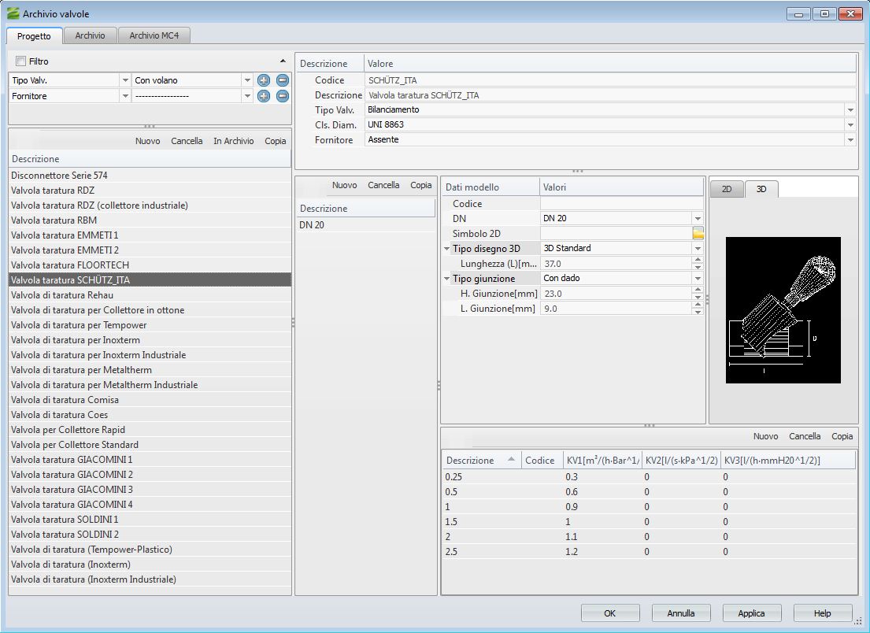This screenshot has height=633, width=870.
Task: Remove the Tipo Valv. filter row
Action: tap(283, 80)
